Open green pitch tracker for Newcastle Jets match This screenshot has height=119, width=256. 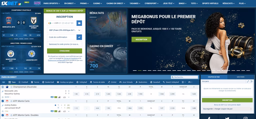[x=56, y=97]
